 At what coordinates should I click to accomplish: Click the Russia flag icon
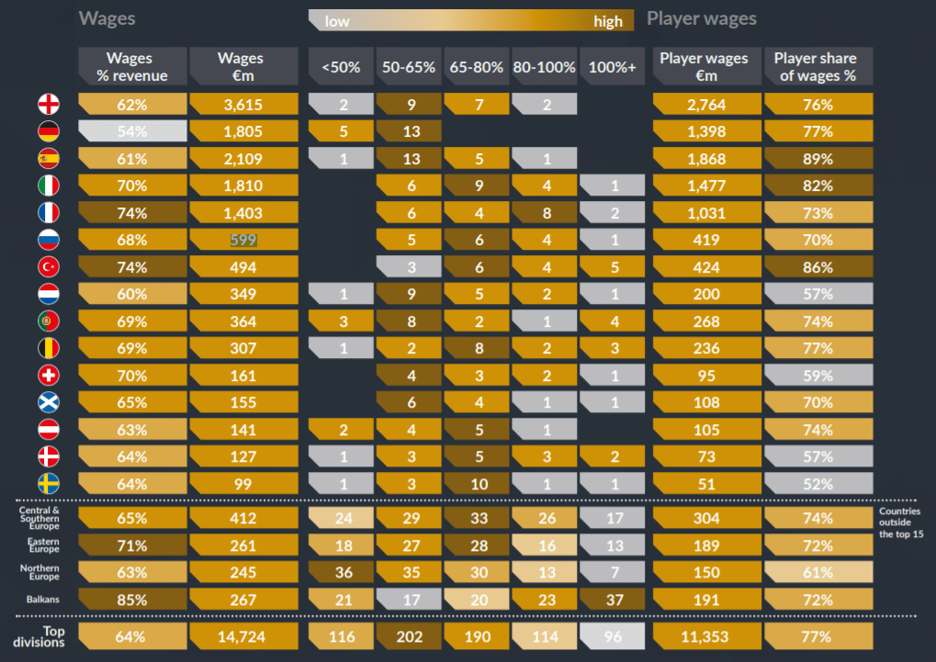pyautogui.click(x=48, y=241)
